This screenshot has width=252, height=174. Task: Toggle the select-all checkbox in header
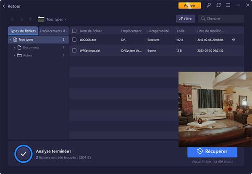[74, 31]
